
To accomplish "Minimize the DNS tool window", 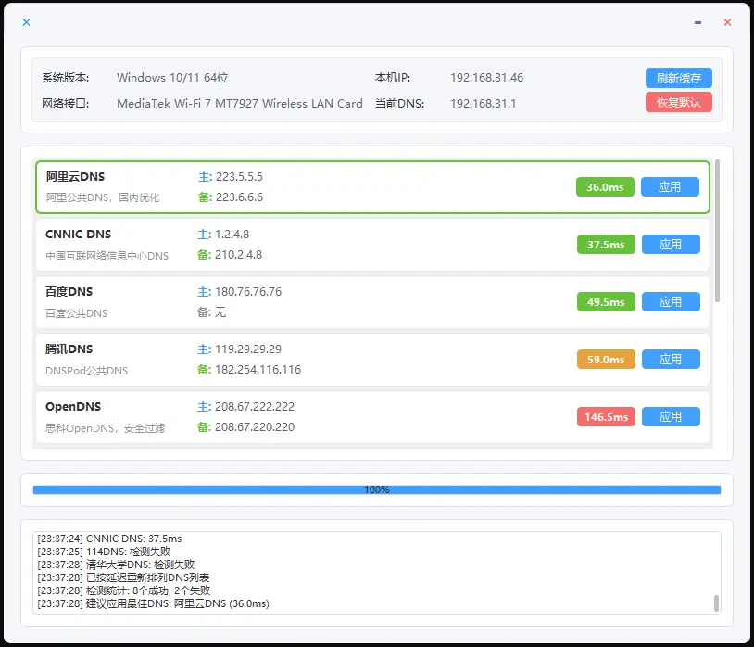I will [697, 22].
